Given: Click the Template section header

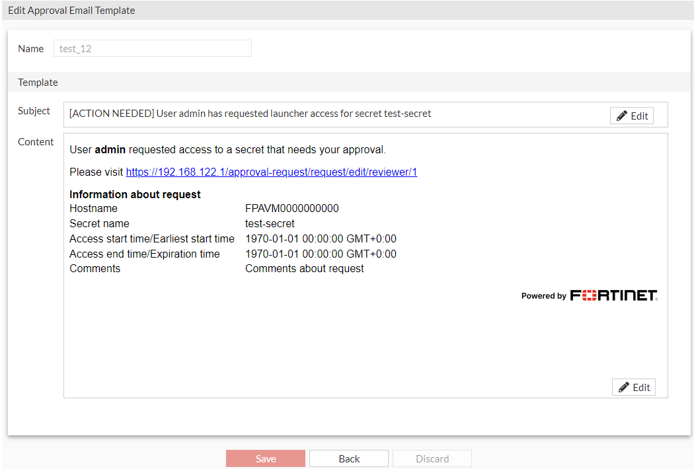Looking at the screenshot, I should coord(38,82).
